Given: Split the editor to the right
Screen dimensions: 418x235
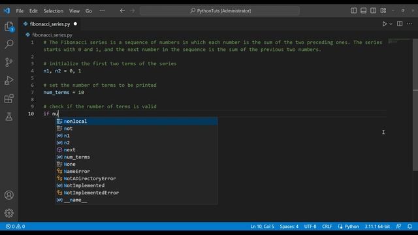Looking at the screenshot, I should click(x=400, y=23).
